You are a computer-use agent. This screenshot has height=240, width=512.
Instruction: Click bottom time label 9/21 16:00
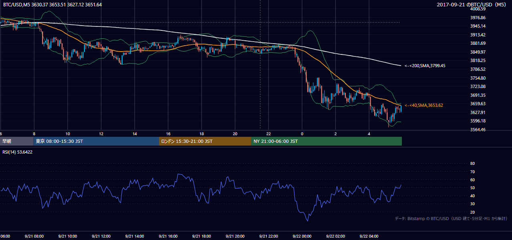(168, 236)
